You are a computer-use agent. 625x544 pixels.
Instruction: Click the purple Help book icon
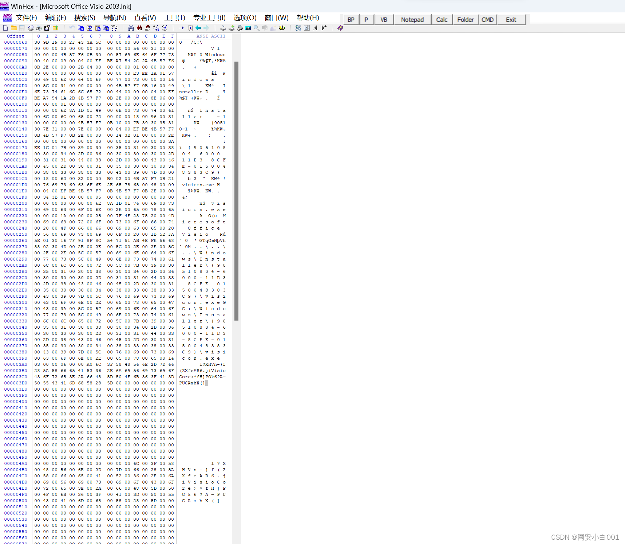point(340,28)
